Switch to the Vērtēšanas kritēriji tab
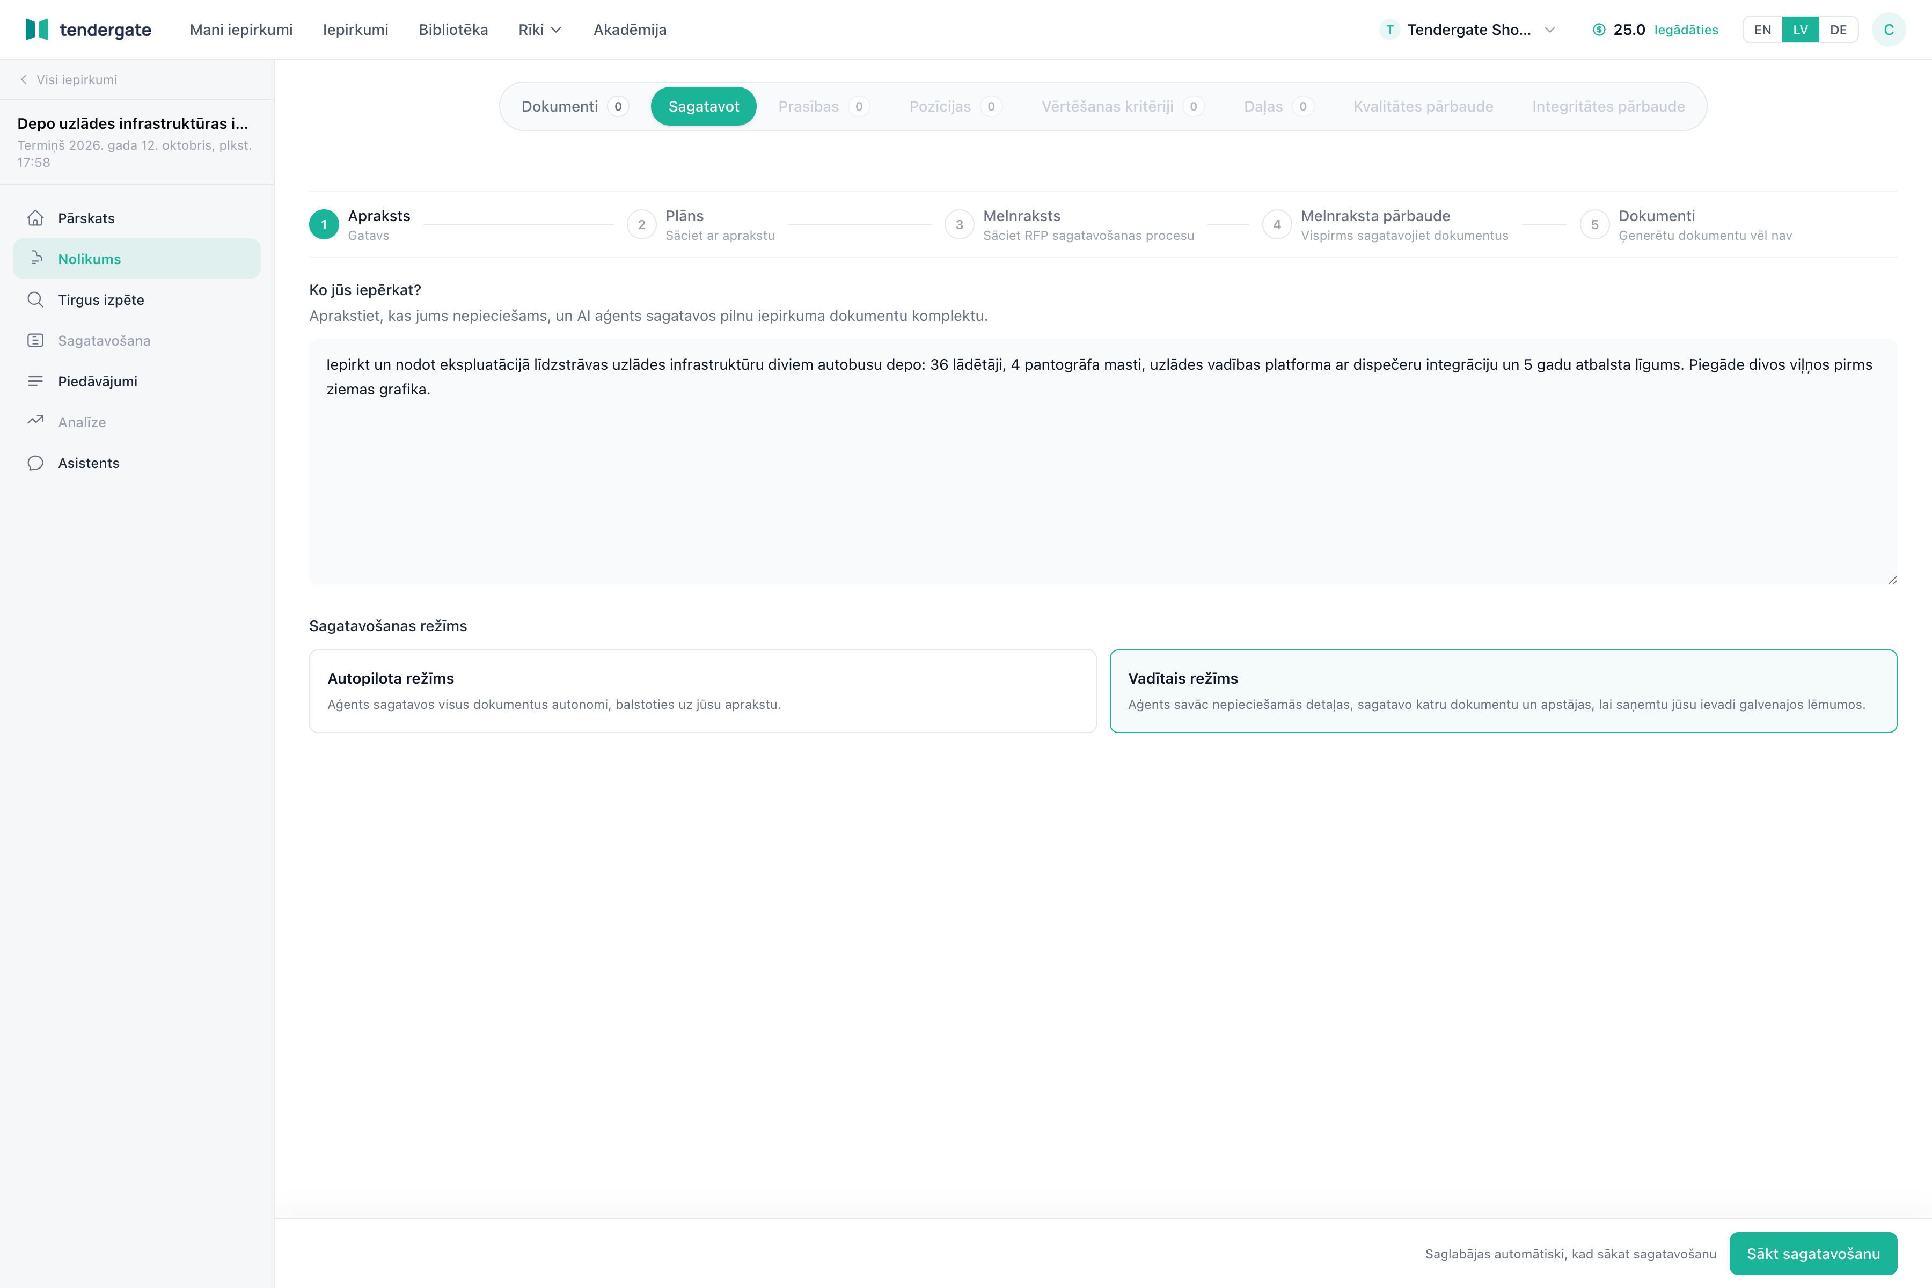 [1123, 106]
